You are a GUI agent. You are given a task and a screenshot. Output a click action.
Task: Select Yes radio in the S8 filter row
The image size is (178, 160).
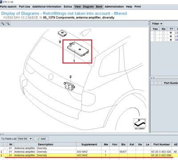(155, 40)
